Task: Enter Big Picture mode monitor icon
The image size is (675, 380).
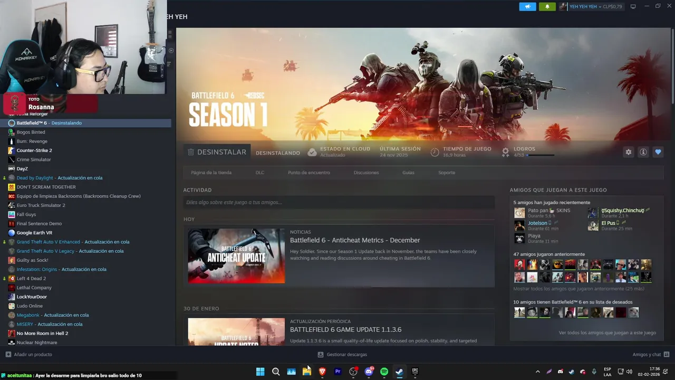Action: (633, 6)
